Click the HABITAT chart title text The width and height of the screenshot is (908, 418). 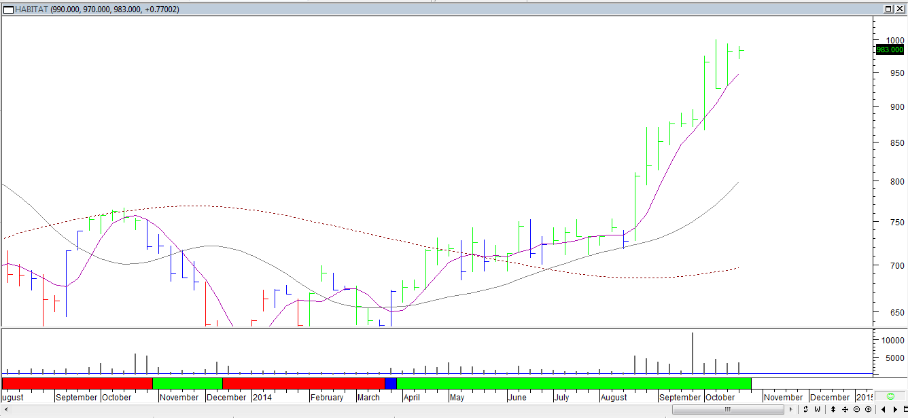point(31,9)
